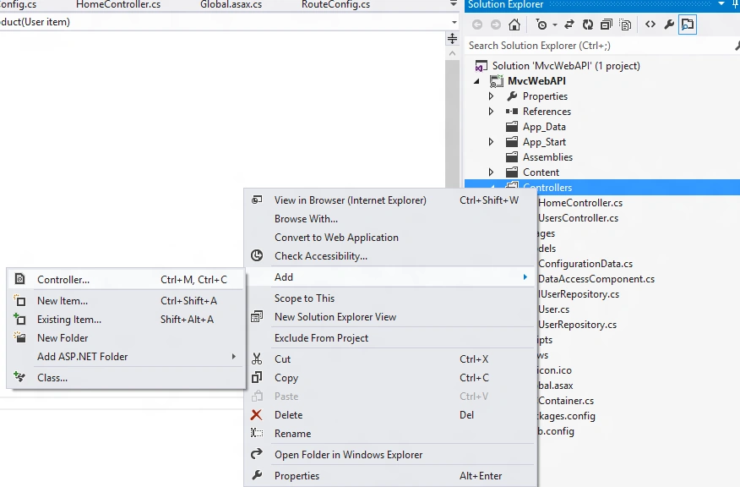Choose Browse With... from context menu
Image resolution: width=740 pixels, height=487 pixels.
click(390, 219)
